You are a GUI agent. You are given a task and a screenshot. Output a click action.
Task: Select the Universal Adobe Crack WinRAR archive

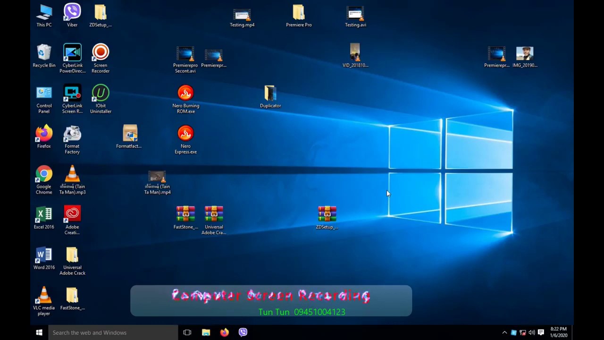(214, 220)
